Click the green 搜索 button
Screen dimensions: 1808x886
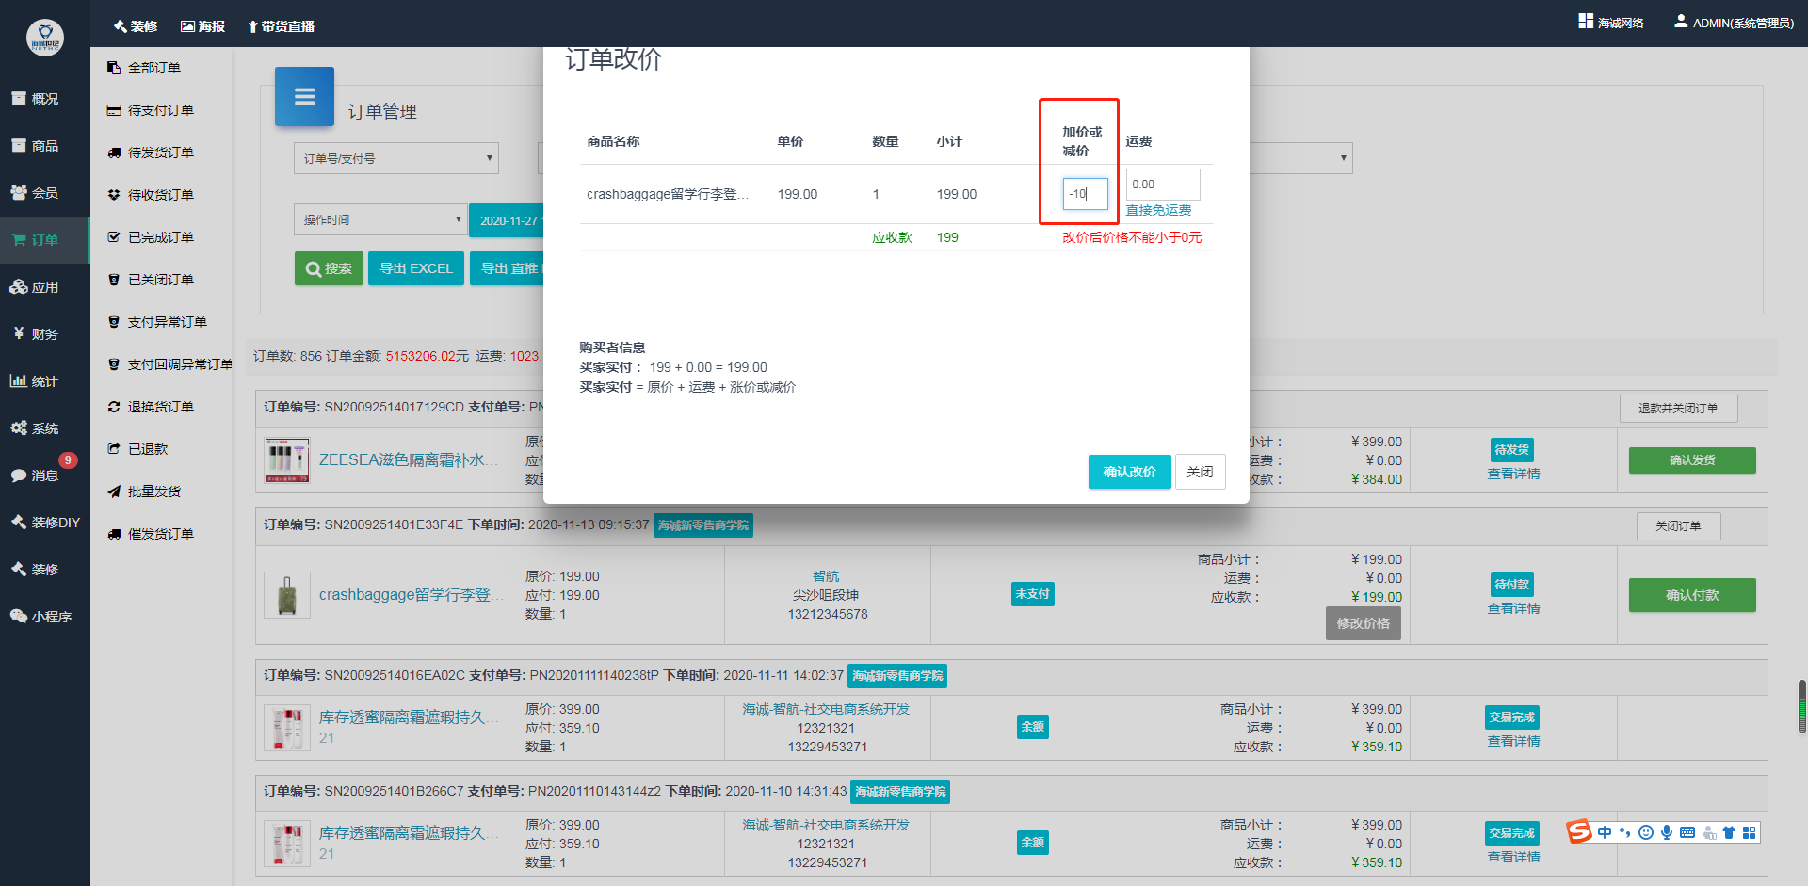329,268
